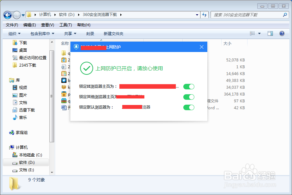Click the navigation pane scroll up arrow
This screenshot has width=292, height=195.
[x=52, y=42]
